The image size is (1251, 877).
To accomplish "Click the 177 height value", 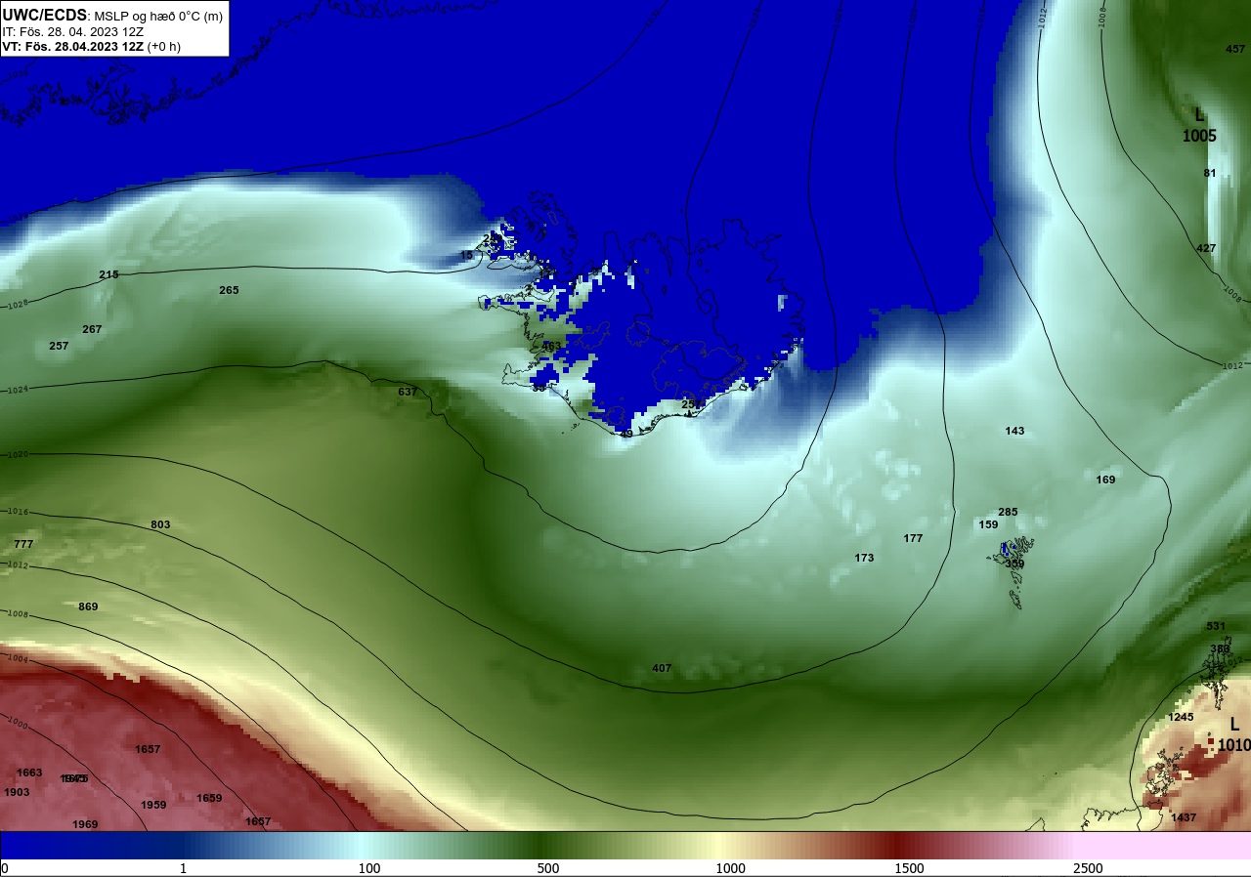I will tap(913, 538).
